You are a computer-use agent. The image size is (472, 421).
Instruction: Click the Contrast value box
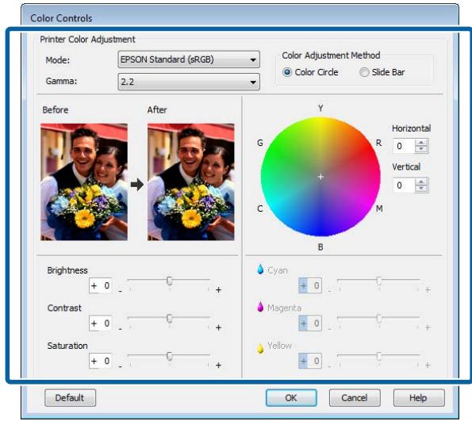click(x=101, y=323)
